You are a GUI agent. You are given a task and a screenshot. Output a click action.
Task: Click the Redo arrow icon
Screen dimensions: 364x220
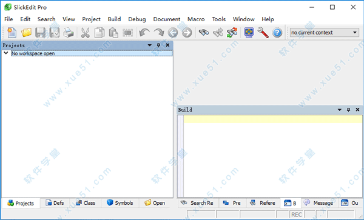pyautogui.click(x=159, y=33)
